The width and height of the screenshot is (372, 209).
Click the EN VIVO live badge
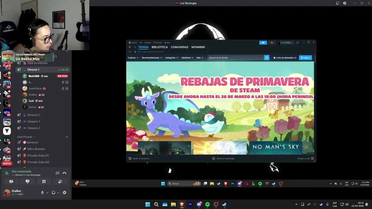pos(62,76)
